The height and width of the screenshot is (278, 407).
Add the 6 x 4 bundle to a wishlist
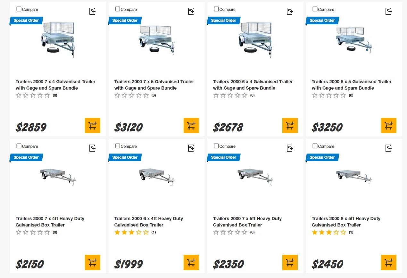tap(289, 11)
